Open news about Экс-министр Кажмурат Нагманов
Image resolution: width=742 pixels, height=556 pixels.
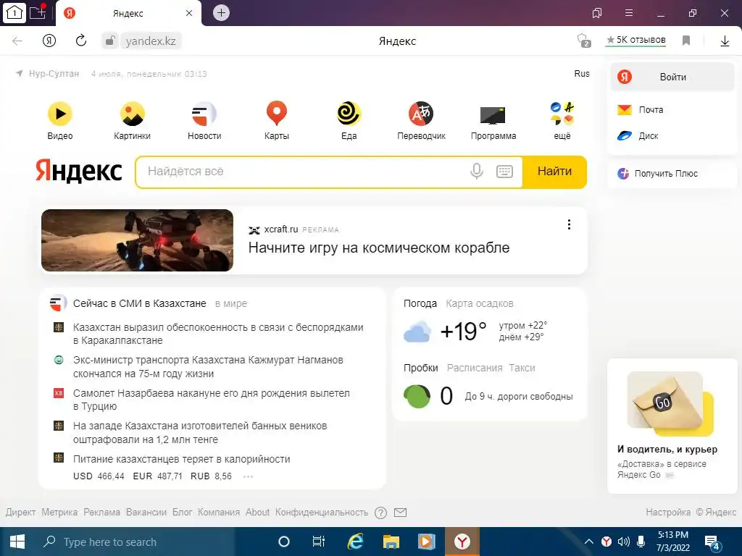[208, 367]
